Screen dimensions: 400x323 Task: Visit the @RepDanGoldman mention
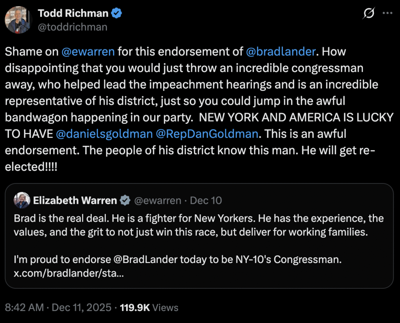pos(207,134)
